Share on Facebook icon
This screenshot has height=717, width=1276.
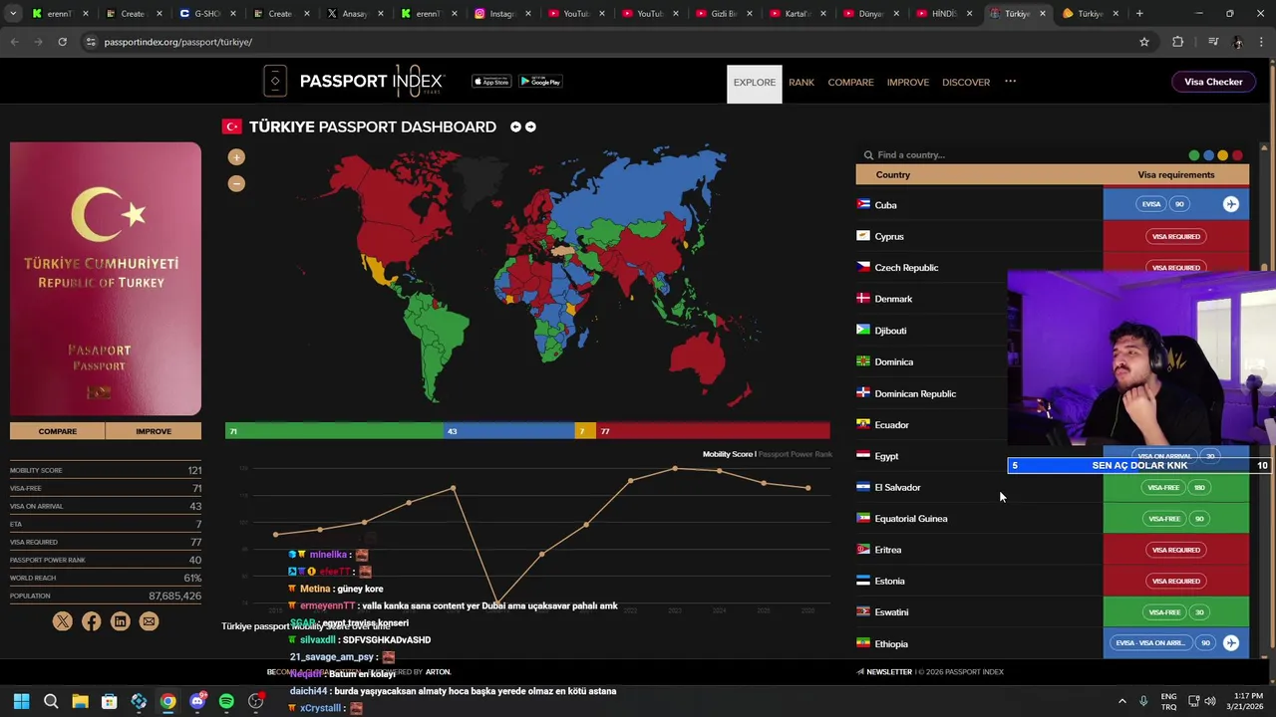click(x=92, y=621)
